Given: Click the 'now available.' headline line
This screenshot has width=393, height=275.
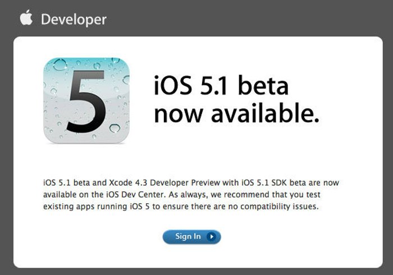Looking at the screenshot, I should (236, 113).
